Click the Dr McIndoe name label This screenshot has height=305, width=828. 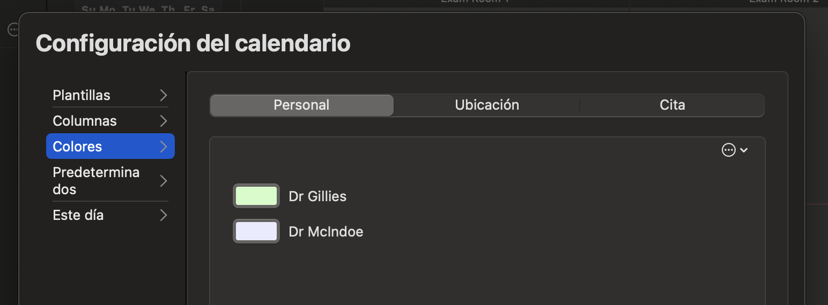(x=326, y=232)
